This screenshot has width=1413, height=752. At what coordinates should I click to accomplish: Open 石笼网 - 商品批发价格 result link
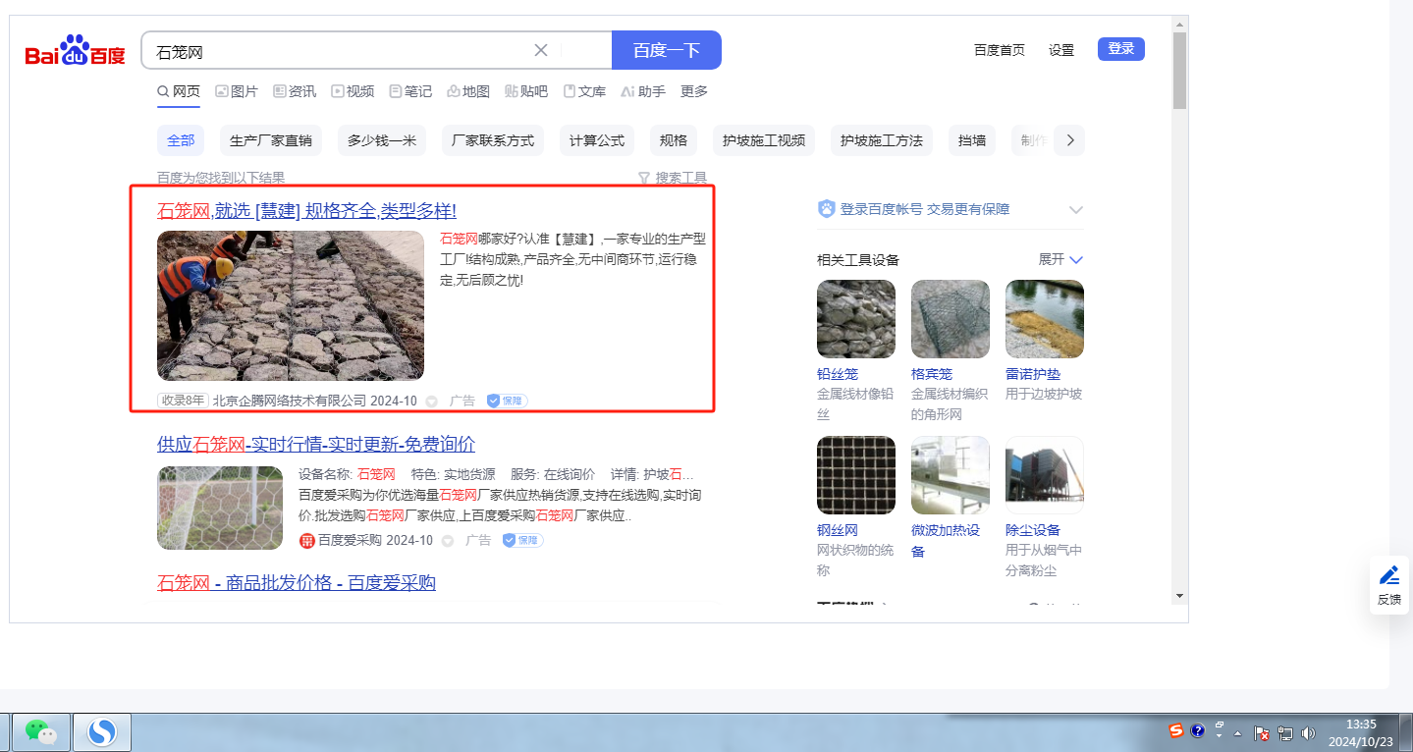[x=297, y=583]
